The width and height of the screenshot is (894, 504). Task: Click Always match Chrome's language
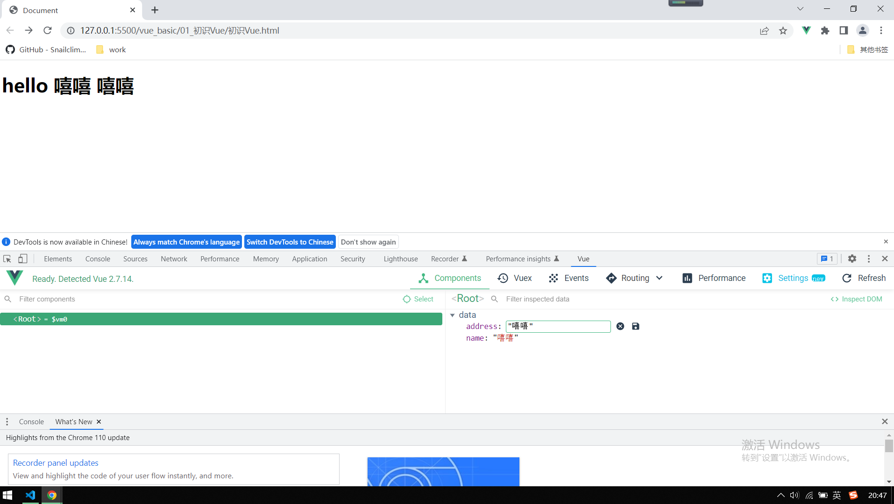[x=186, y=242]
